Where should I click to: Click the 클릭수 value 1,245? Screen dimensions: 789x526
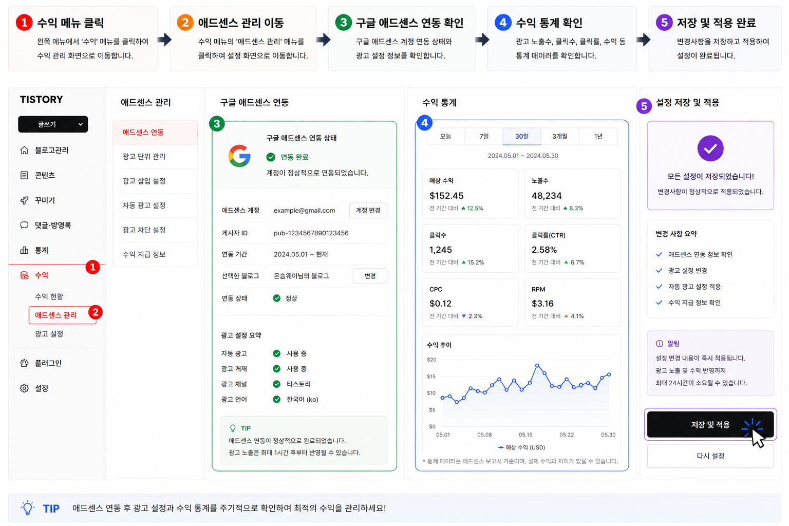point(441,250)
